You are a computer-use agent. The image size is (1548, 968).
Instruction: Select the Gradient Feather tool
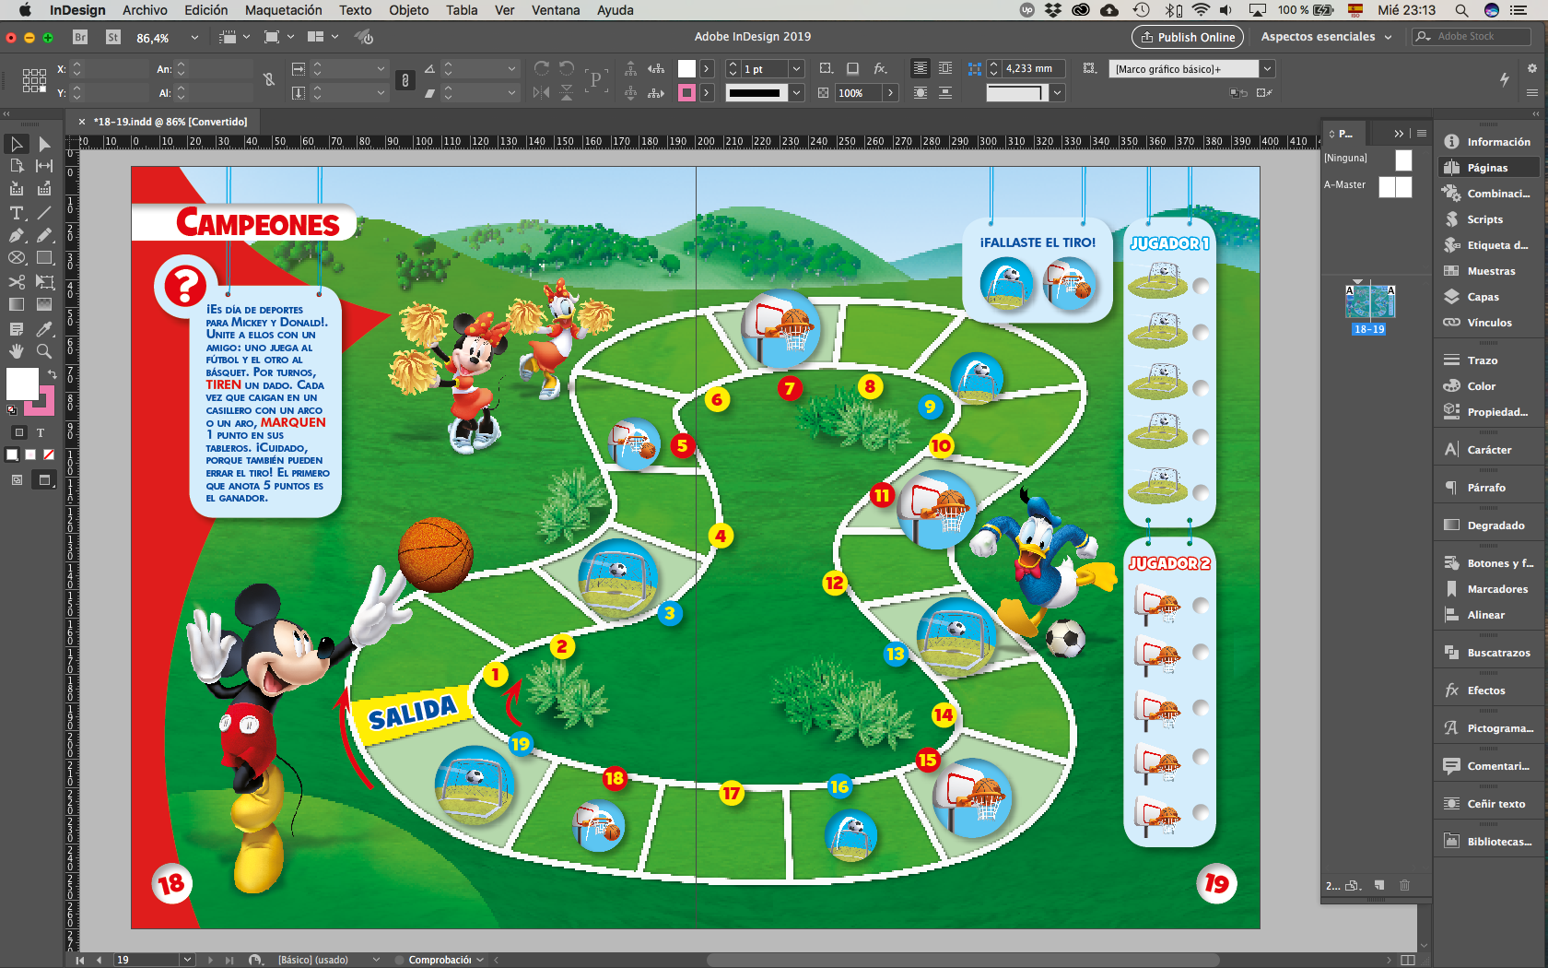(44, 304)
